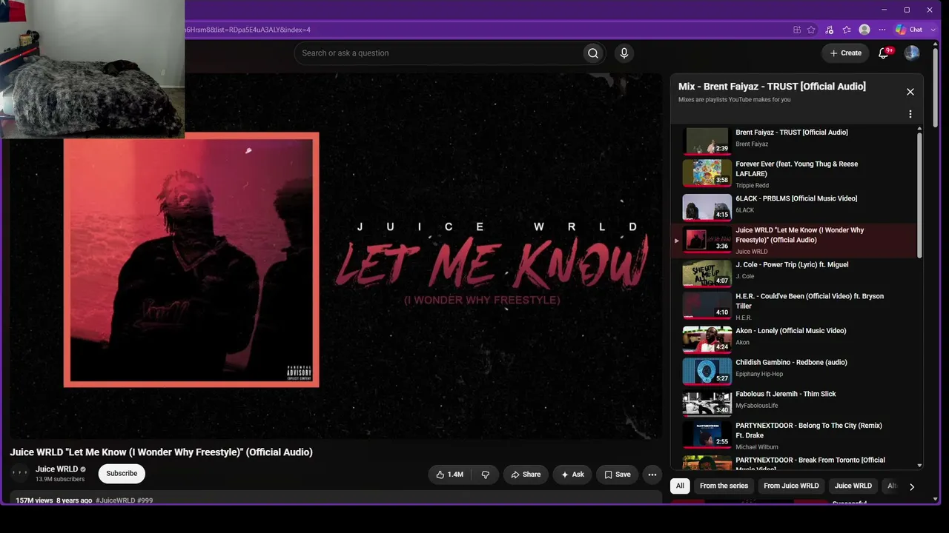Open title 'Childish Gambino - Redbone (audio)'

791,363
